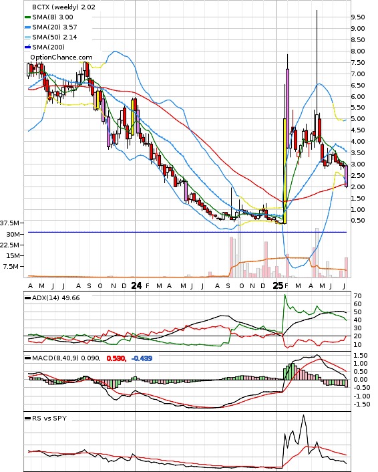Click the blue MACD value -0.499
The height and width of the screenshot is (472, 378).
(142, 358)
